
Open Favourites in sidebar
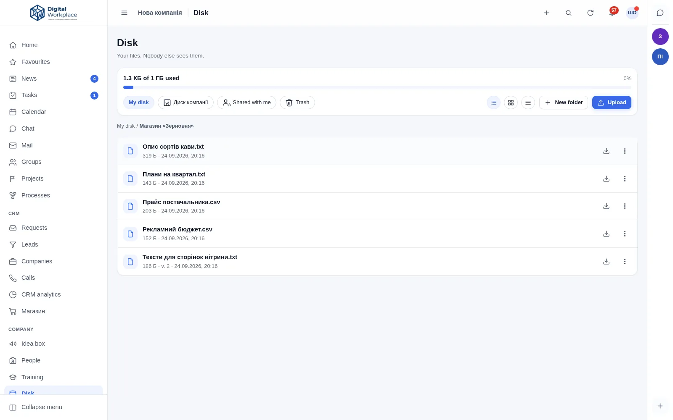(53, 62)
